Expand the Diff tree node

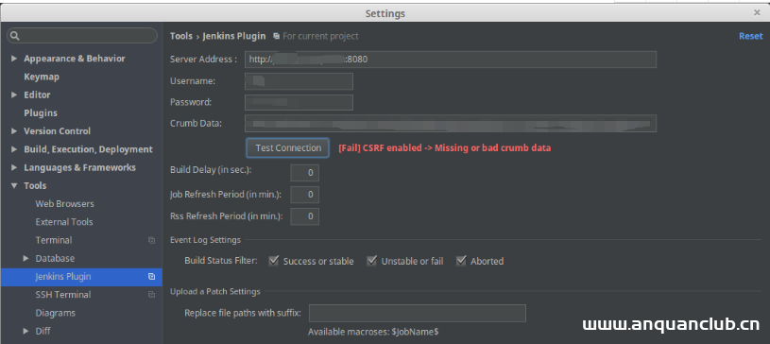(26, 331)
